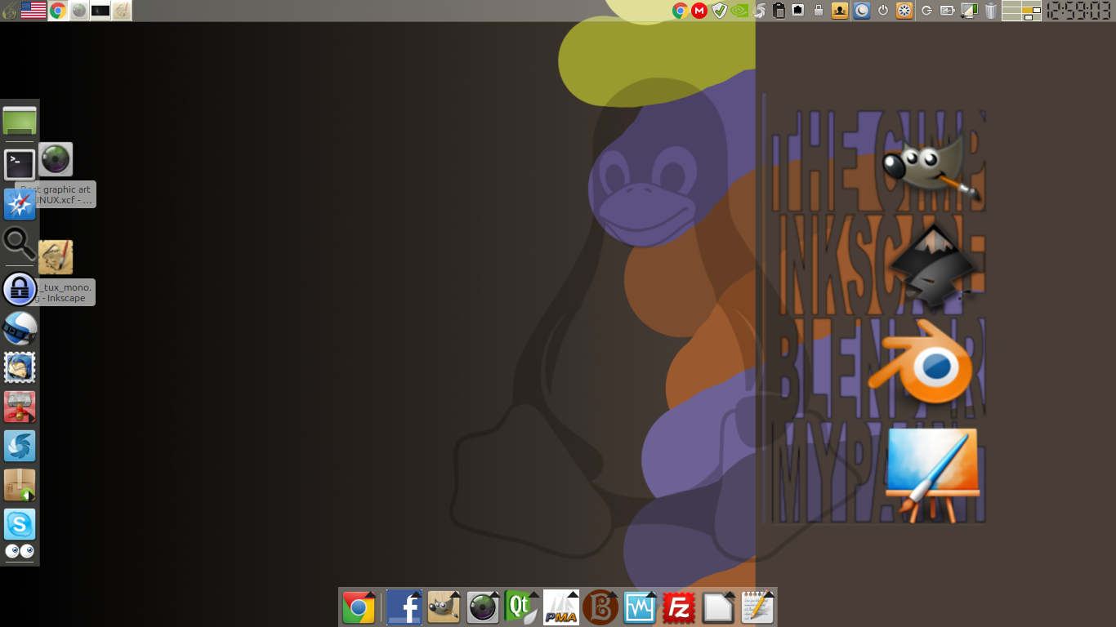Launch the Facebook shortcut in bottom dock
Screen dimensions: 1116x627
coord(404,608)
